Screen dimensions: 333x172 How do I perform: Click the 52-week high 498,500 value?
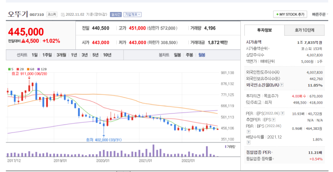click(300, 103)
